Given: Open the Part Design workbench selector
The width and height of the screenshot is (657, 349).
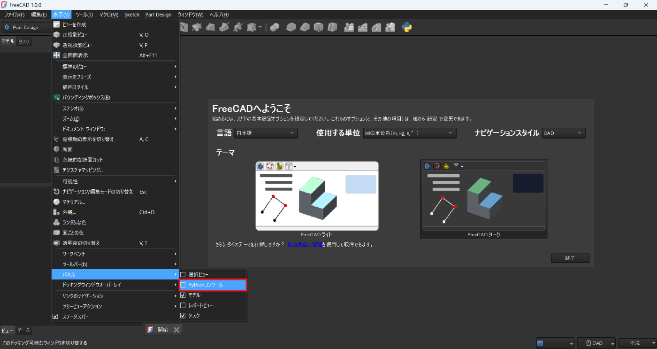Looking at the screenshot, I should (26, 27).
